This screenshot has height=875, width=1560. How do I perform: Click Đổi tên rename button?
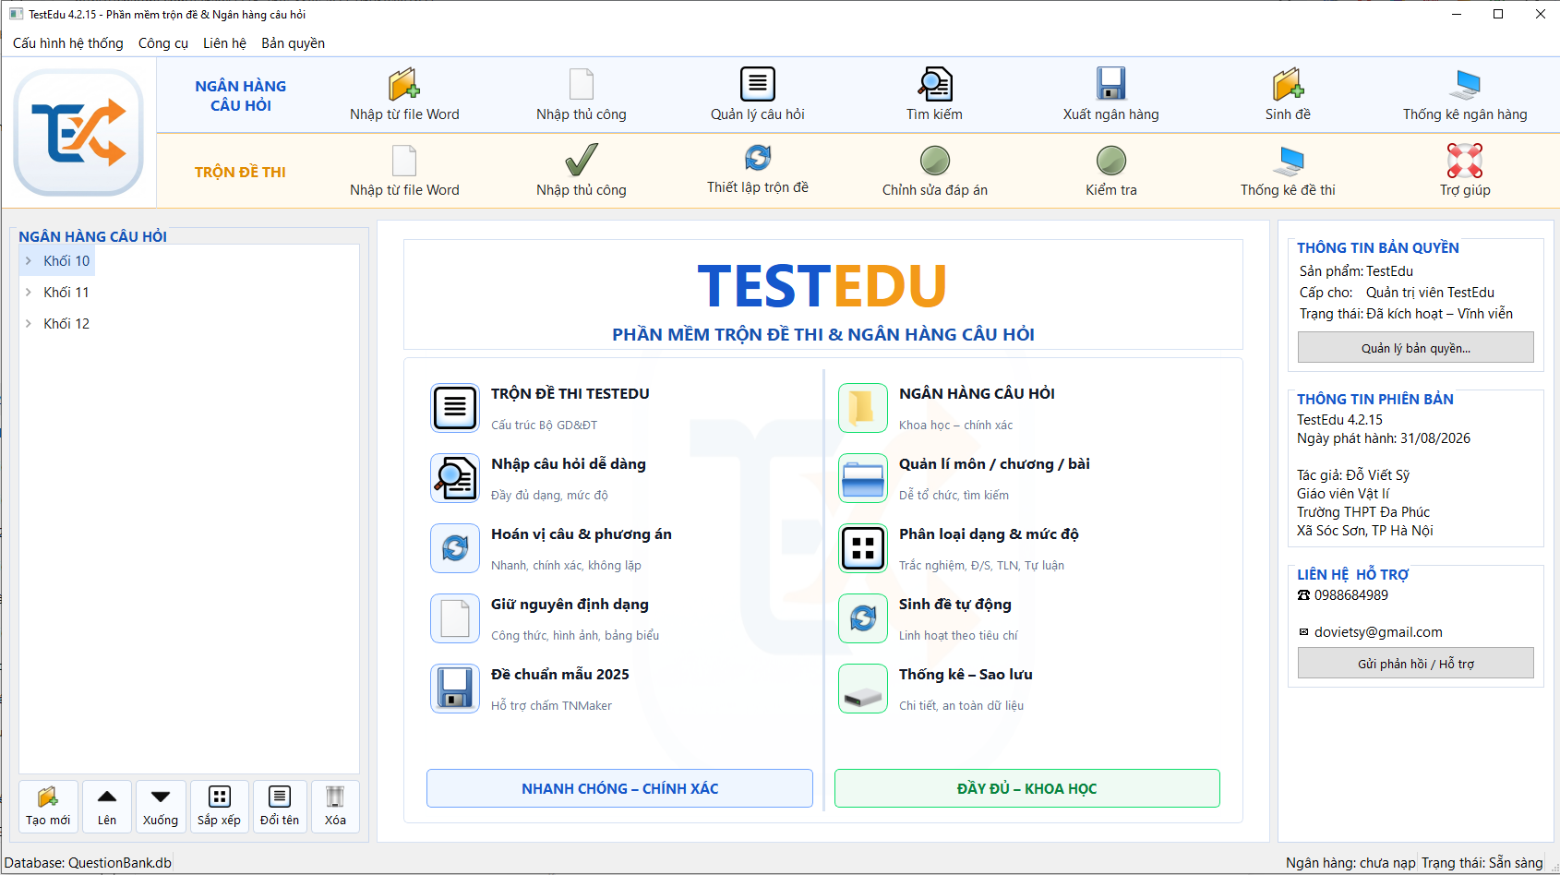280,807
